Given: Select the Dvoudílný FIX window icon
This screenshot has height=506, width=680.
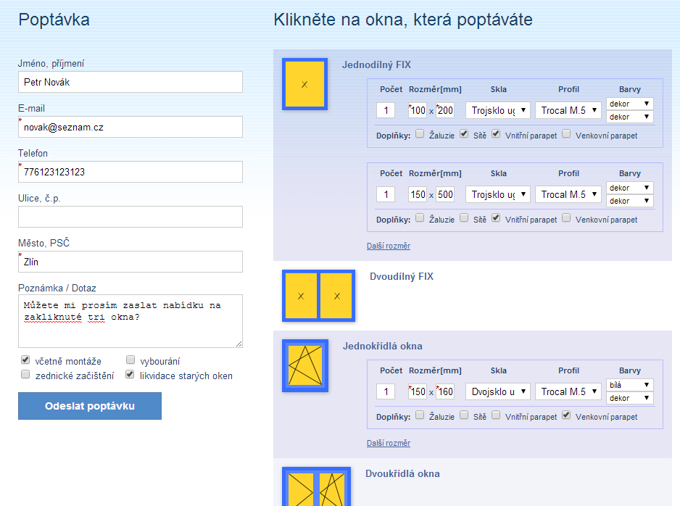Looking at the screenshot, I should click(318, 296).
